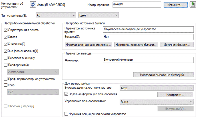This screenshot has width=197, height=118.
Task: Click the Изменить... button
Action: pyautogui.click(x=176, y=5)
